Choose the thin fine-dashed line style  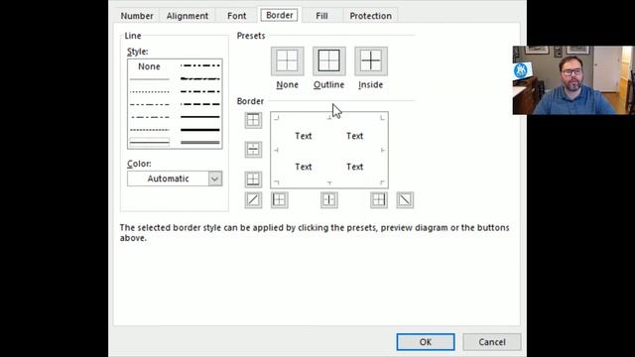coord(150,130)
